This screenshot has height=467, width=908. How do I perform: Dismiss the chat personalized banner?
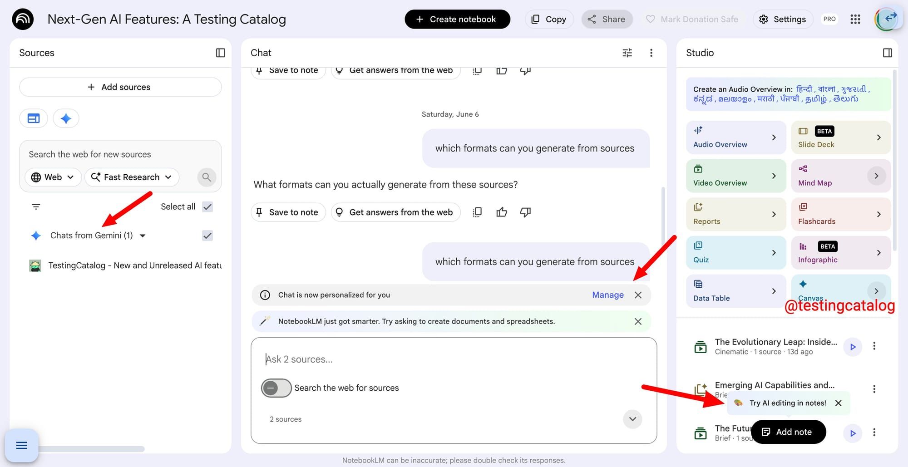point(638,295)
